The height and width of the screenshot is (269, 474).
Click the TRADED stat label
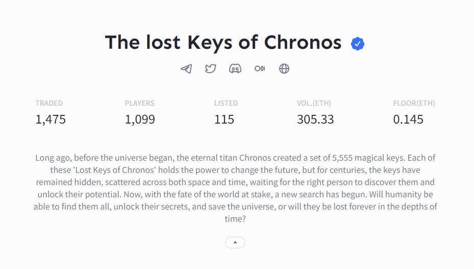click(x=49, y=103)
